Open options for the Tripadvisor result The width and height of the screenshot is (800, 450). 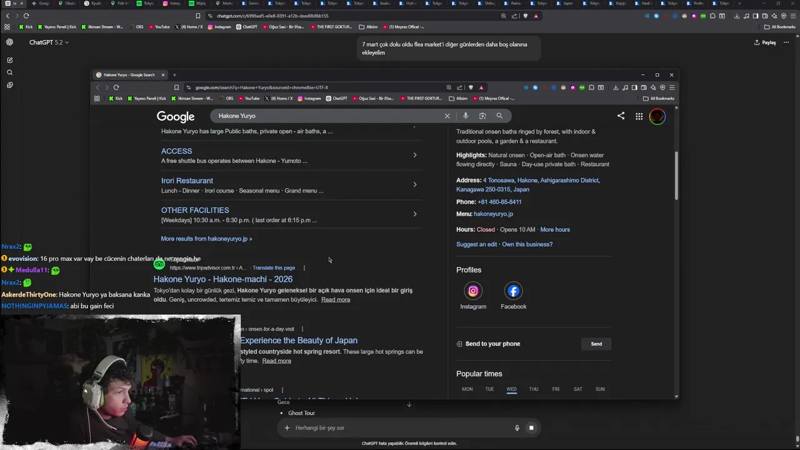click(304, 268)
